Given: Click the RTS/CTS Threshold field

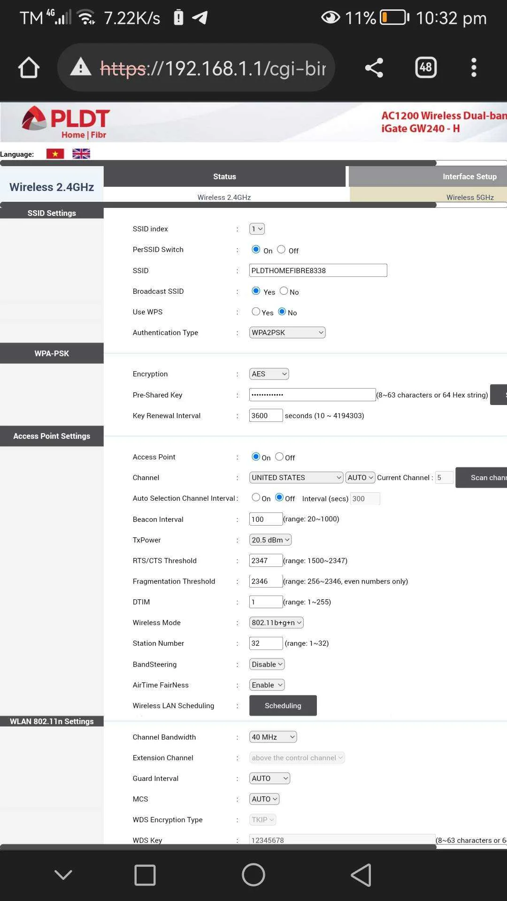Looking at the screenshot, I should pos(266,561).
